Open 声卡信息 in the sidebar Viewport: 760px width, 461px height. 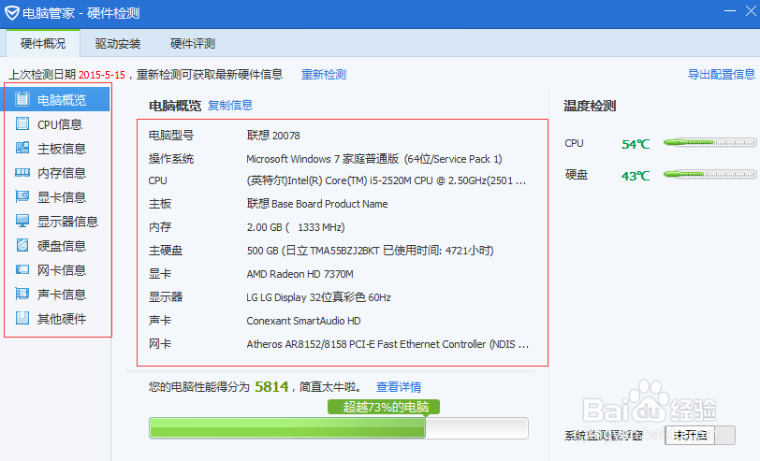62,295
